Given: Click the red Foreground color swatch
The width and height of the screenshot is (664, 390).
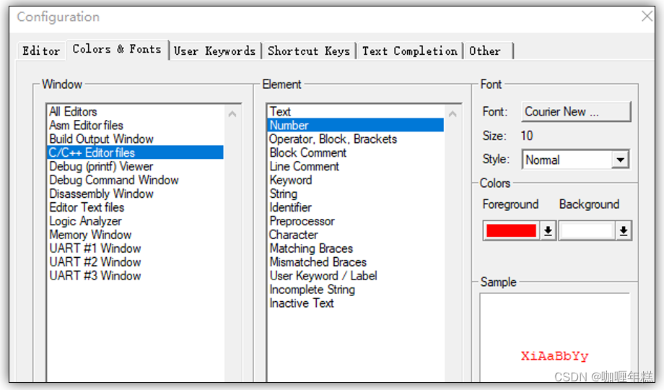Looking at the screenshot, I should coord(511,230).
